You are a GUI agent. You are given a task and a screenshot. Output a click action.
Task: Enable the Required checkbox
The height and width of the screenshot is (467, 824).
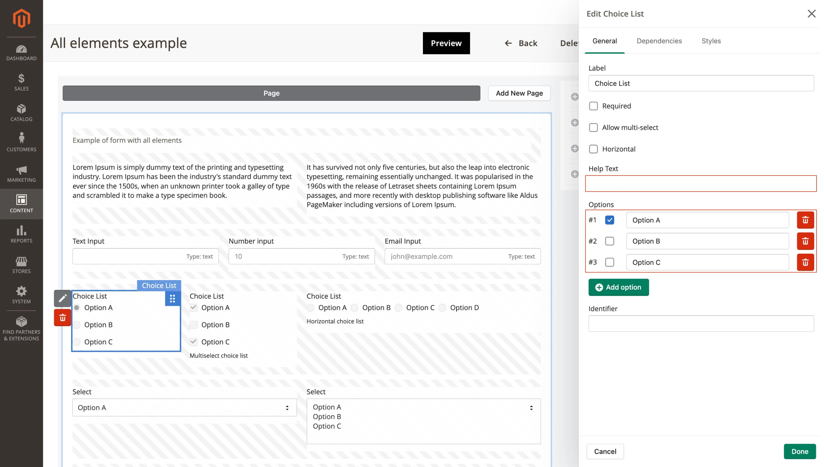tap(593, 106)
